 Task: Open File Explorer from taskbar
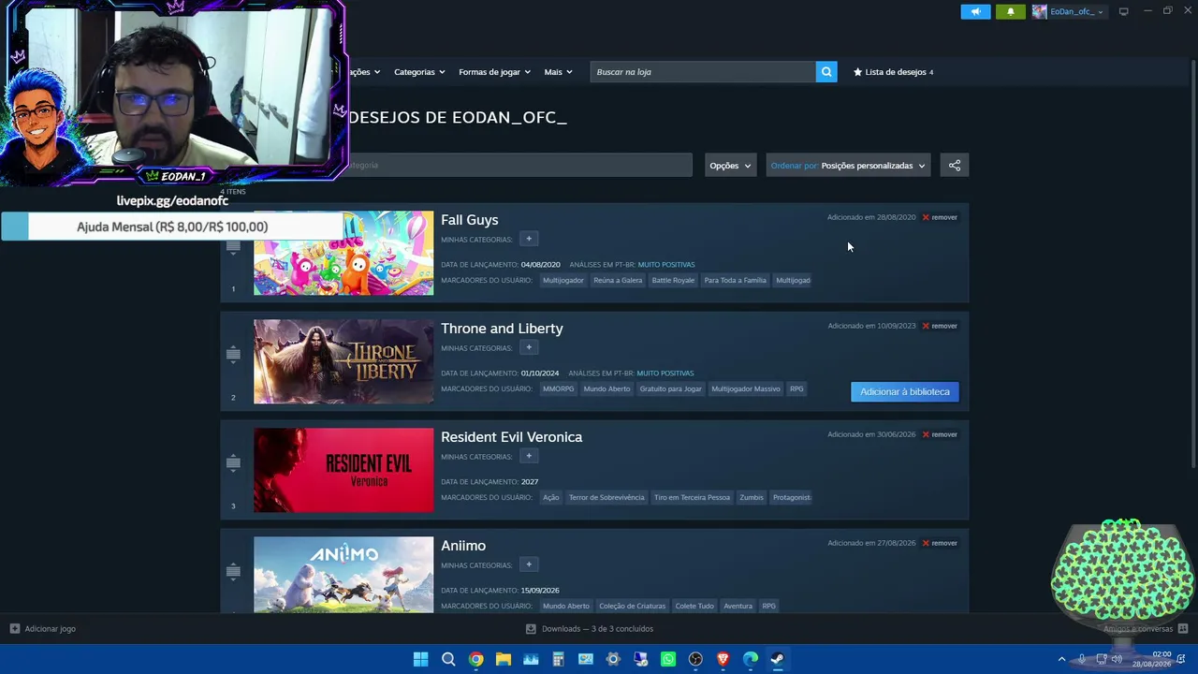click(504, 659)
